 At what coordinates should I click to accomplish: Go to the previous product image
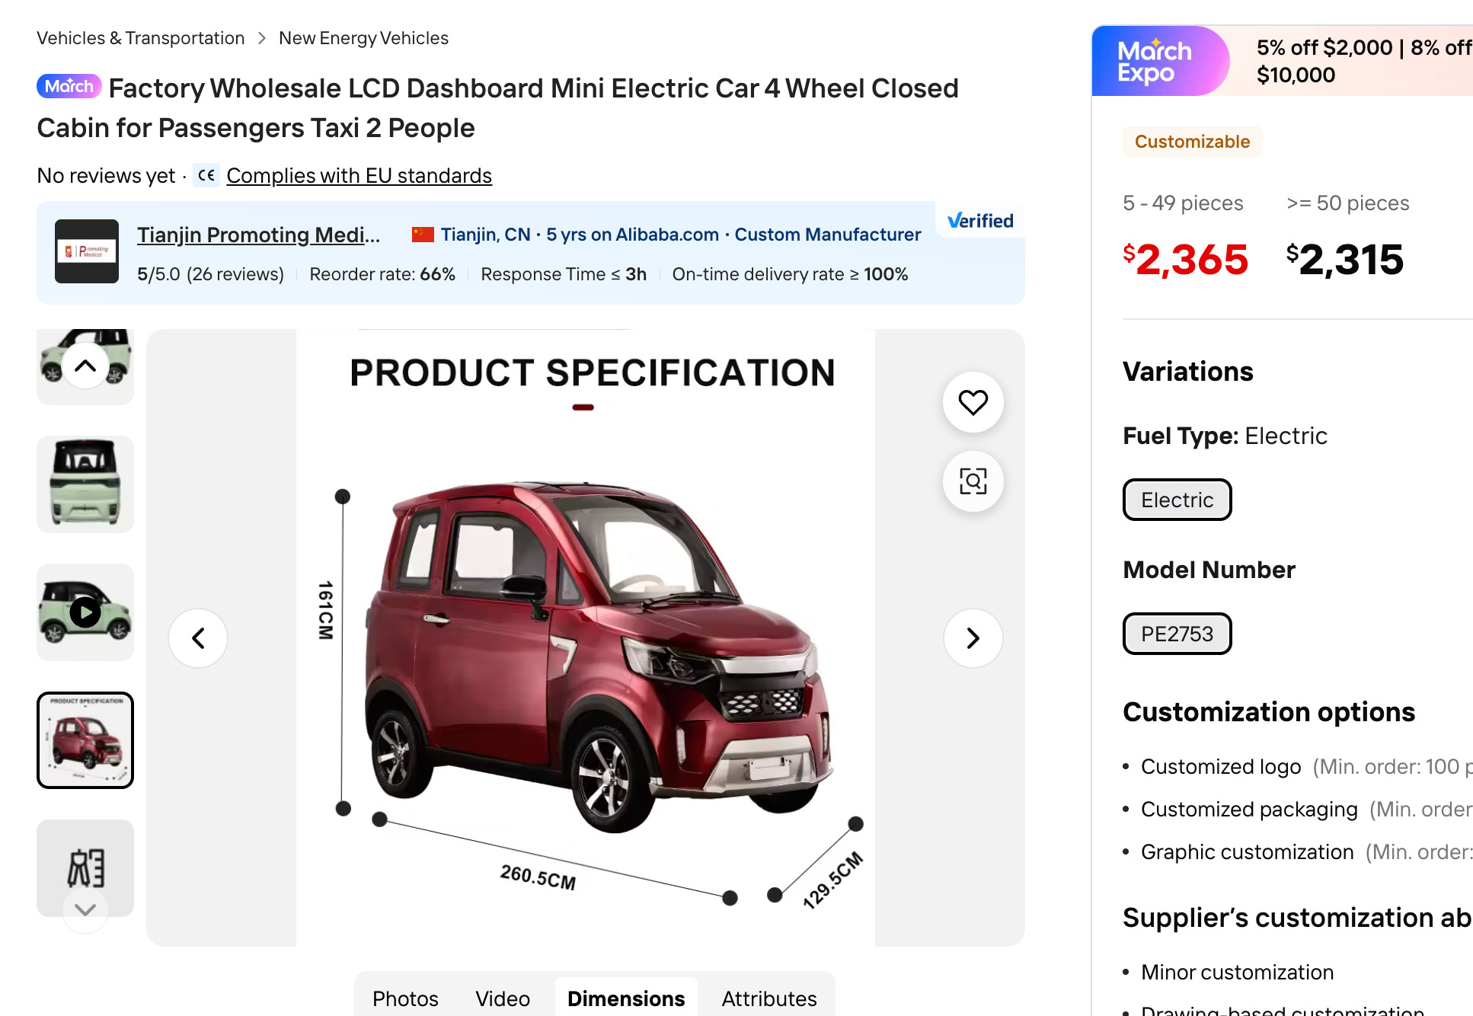(198, 638)
